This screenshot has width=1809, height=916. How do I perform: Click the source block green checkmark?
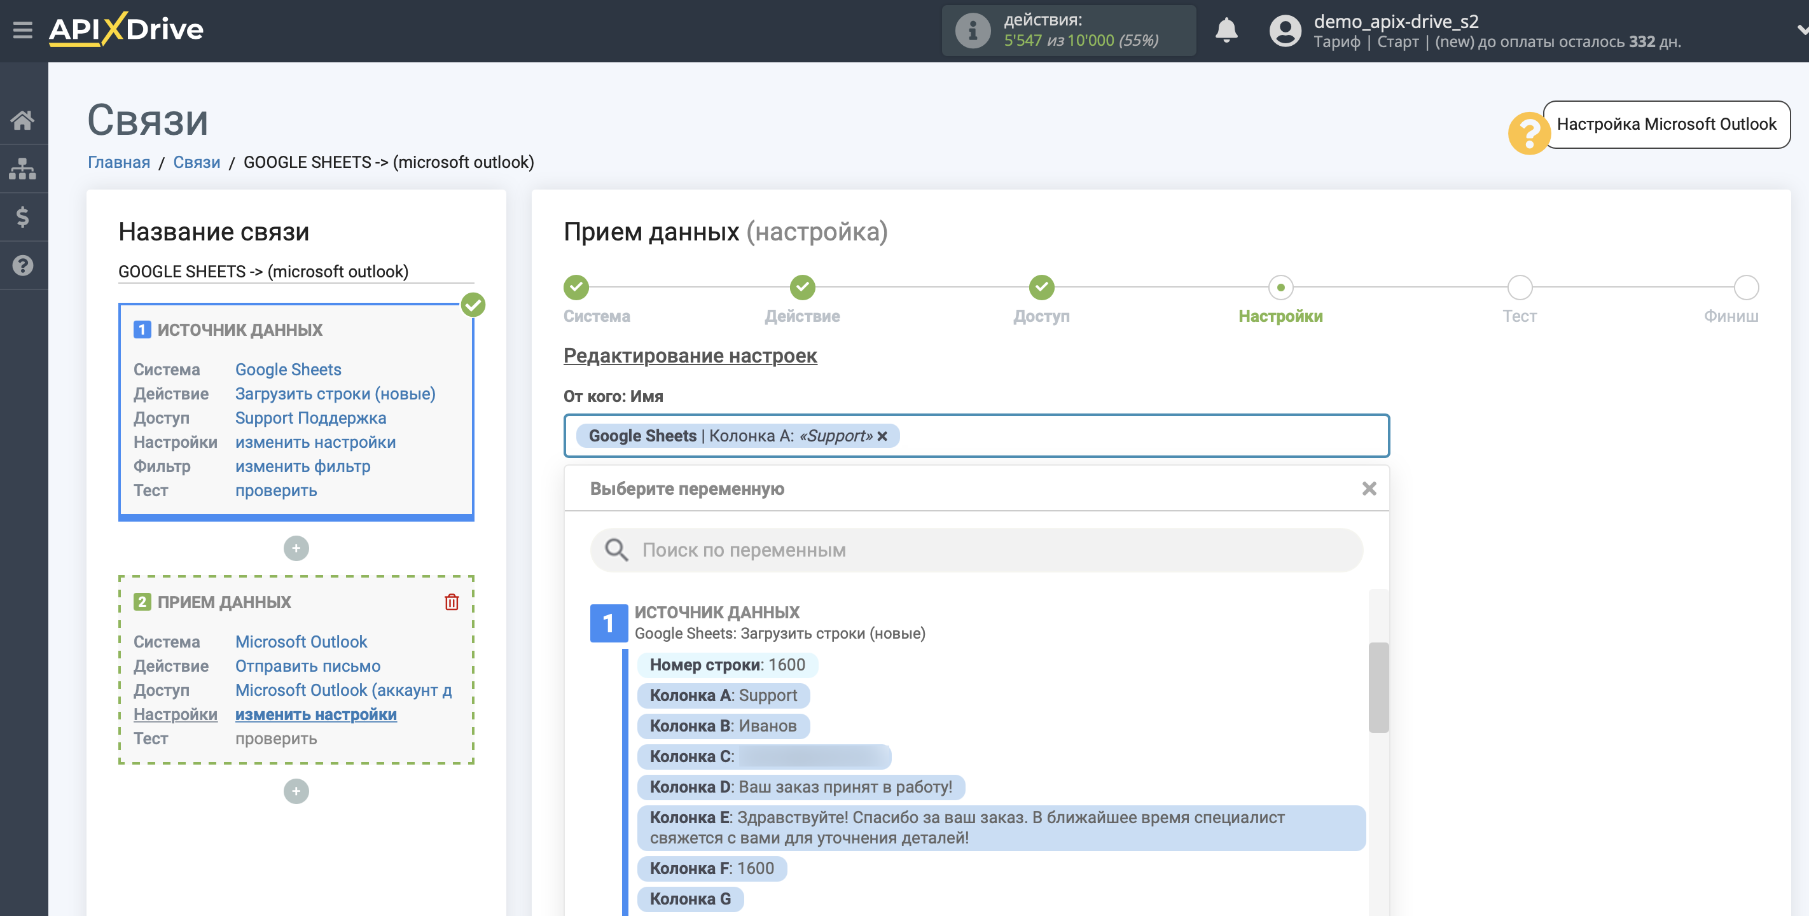473,305
